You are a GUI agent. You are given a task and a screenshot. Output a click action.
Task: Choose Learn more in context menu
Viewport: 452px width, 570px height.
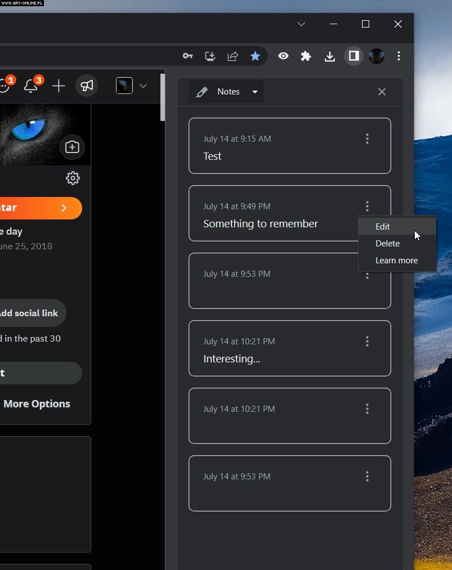coord(397,261)
